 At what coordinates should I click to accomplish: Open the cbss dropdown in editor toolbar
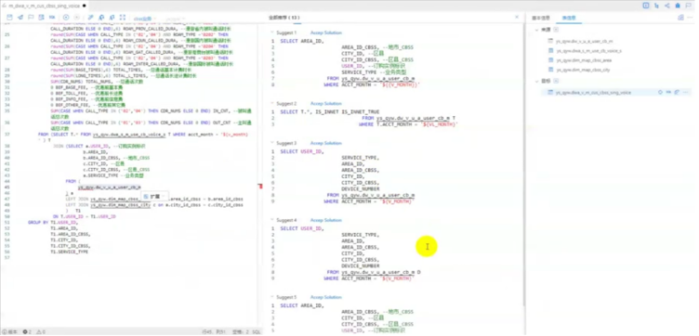coord(145,19)
